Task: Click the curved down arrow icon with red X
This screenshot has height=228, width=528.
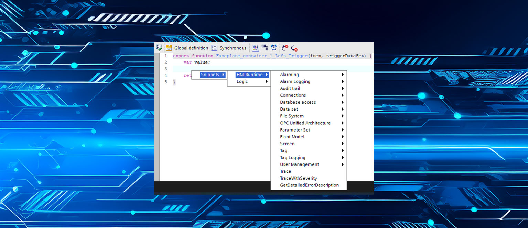Action: point(294,48)
